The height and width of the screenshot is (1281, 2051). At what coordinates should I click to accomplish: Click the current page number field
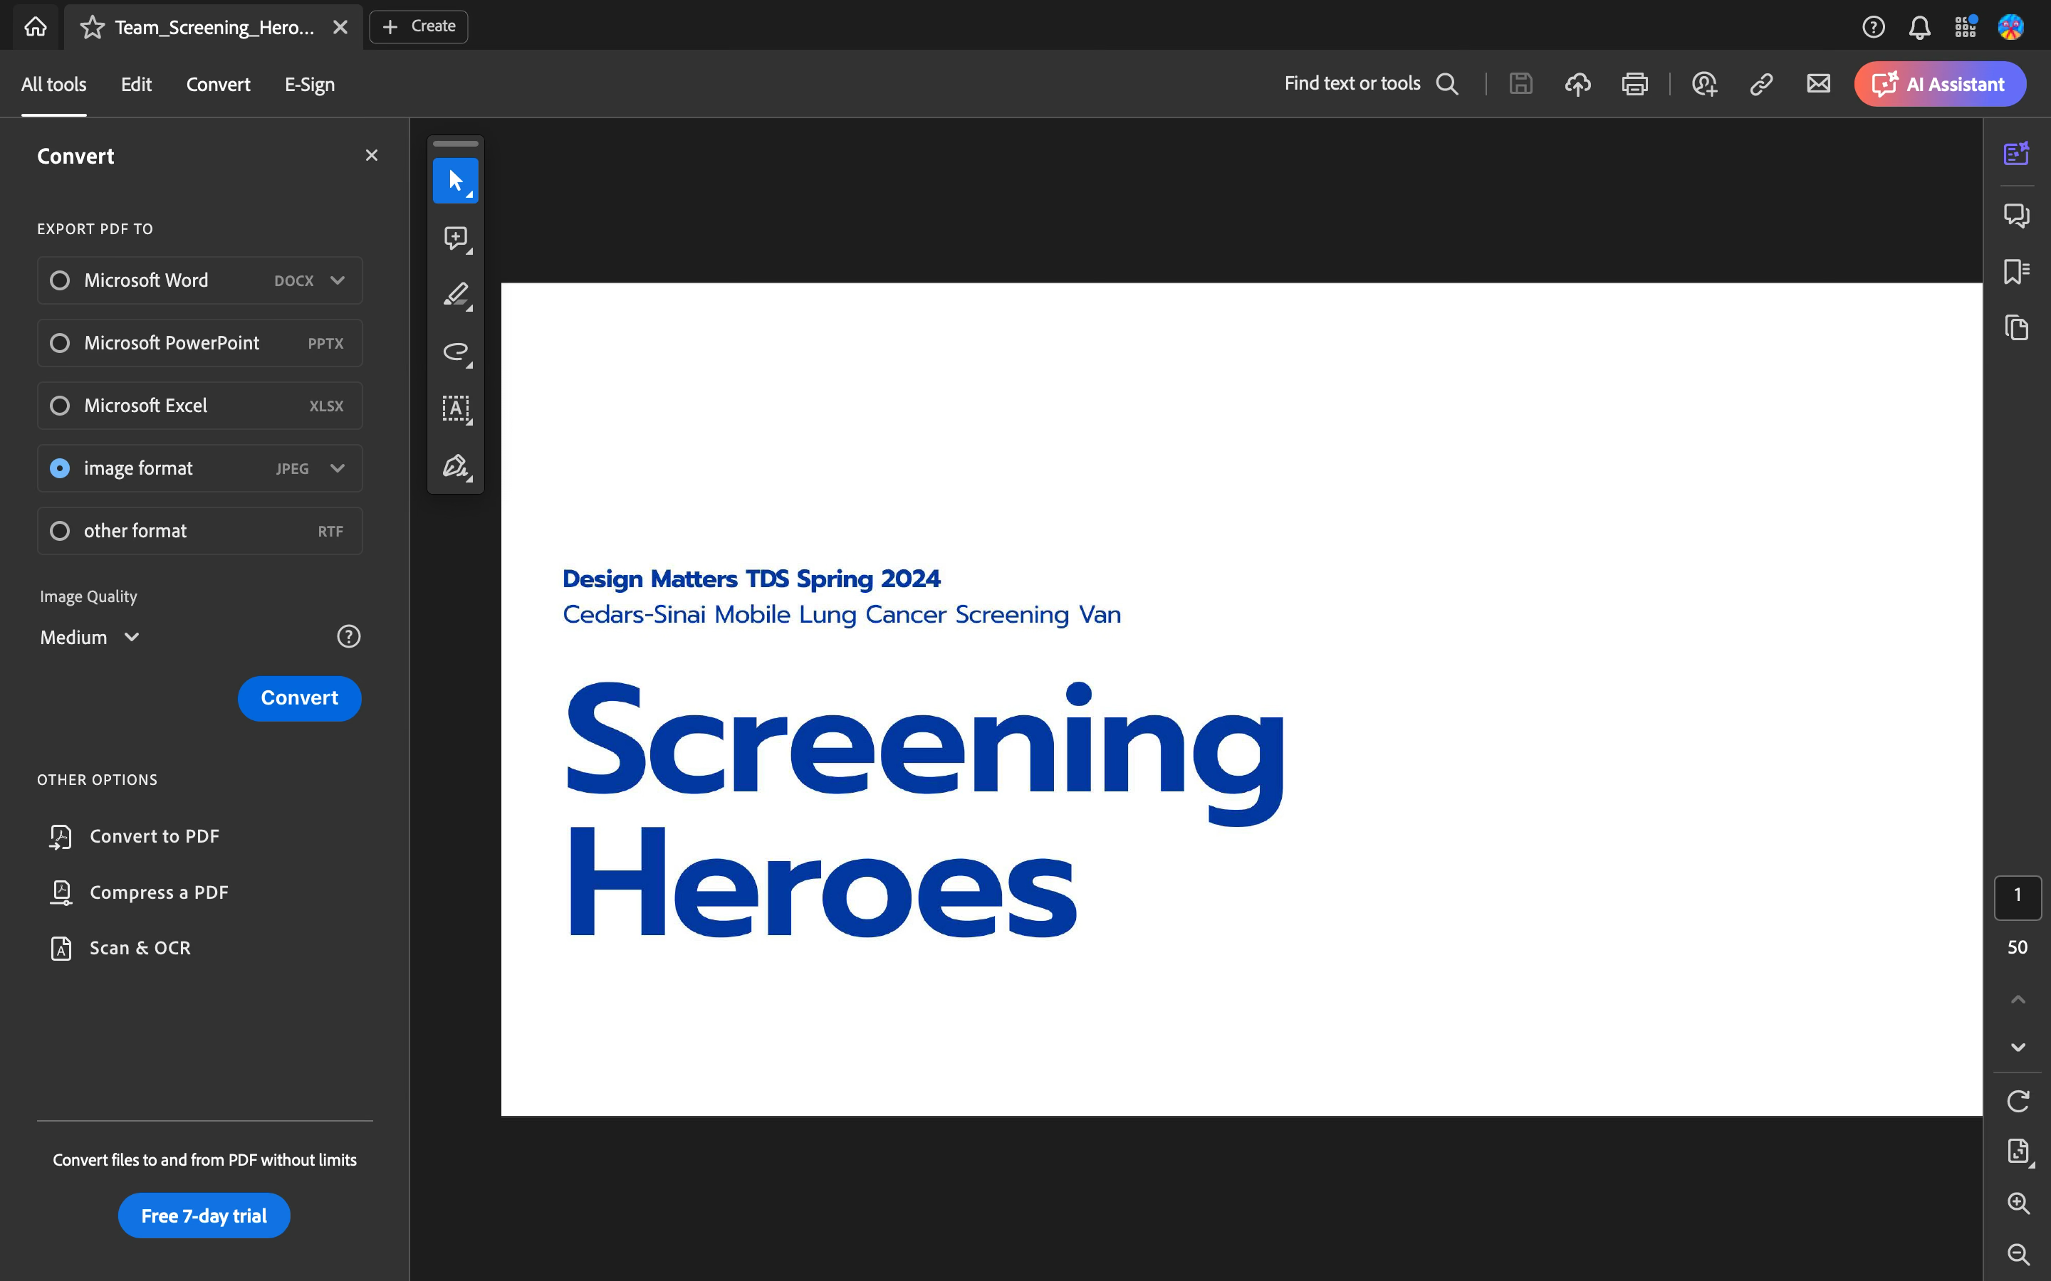pos(2017,895)
